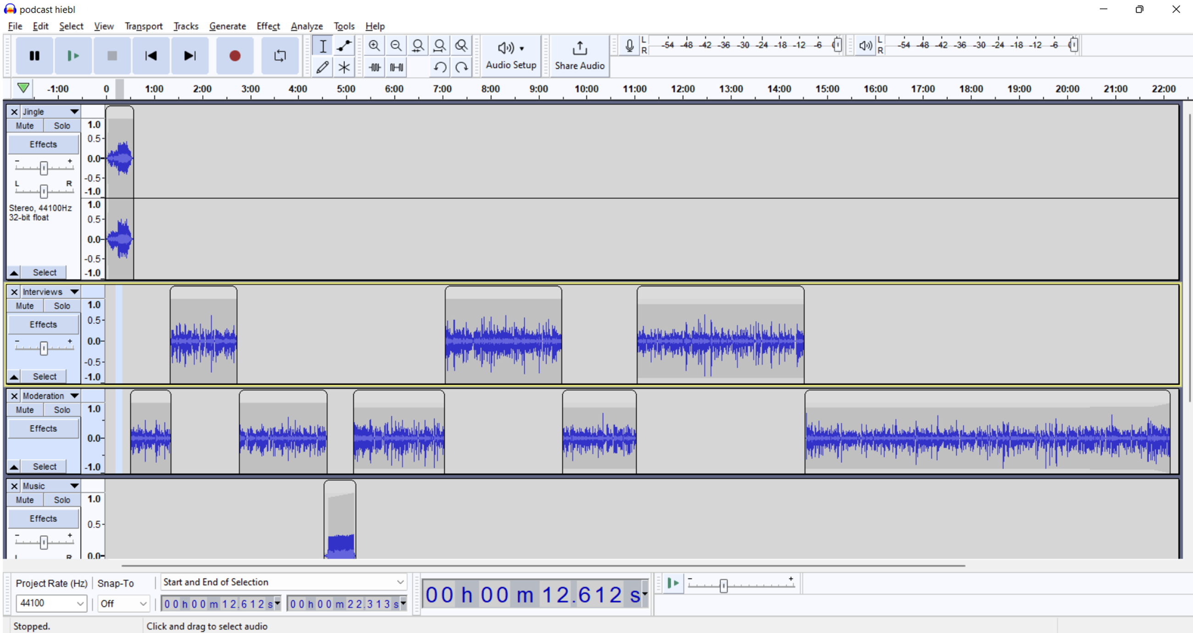Open the Generate menu
Viewport: 1193px width, 633px height.
click(x=227, y=26)
